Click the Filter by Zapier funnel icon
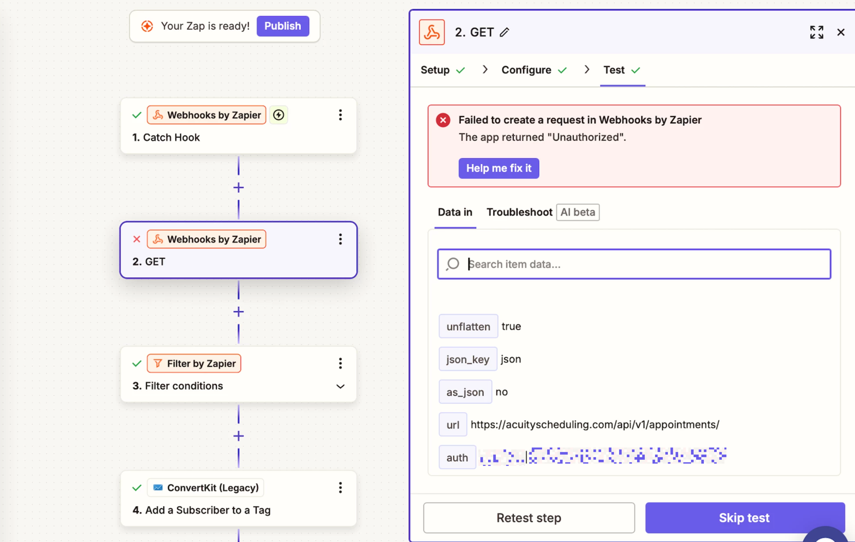Viewport: 855px width, 542px height. pyautogui.click(x=158, y=364)
